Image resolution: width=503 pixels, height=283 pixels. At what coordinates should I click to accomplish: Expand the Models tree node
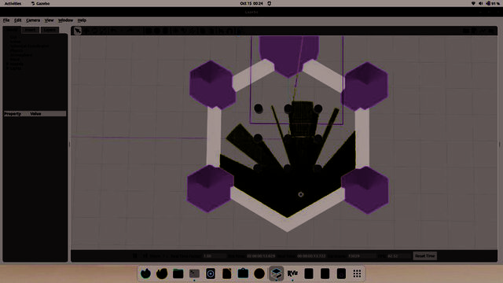tap(7, 64)
